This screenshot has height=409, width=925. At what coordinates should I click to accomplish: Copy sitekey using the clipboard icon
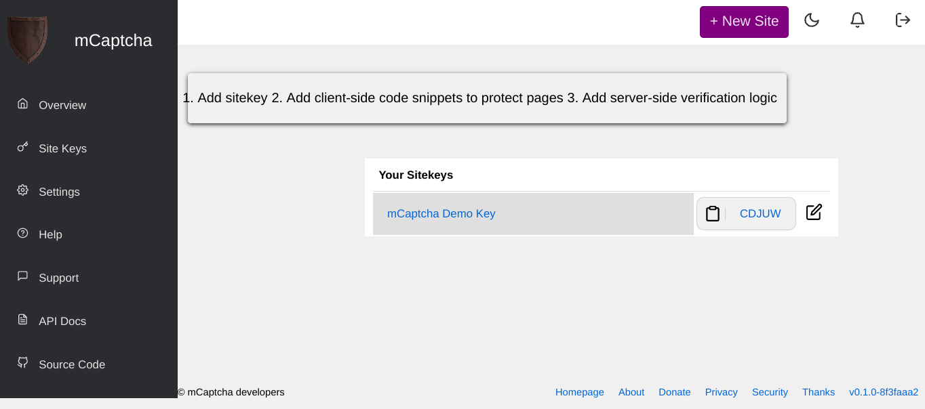click(x=712, y=214)
